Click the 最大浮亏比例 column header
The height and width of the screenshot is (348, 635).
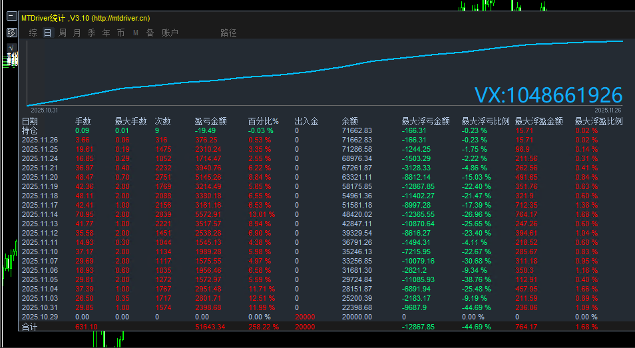pyautogui.click(x=485, y=122)
